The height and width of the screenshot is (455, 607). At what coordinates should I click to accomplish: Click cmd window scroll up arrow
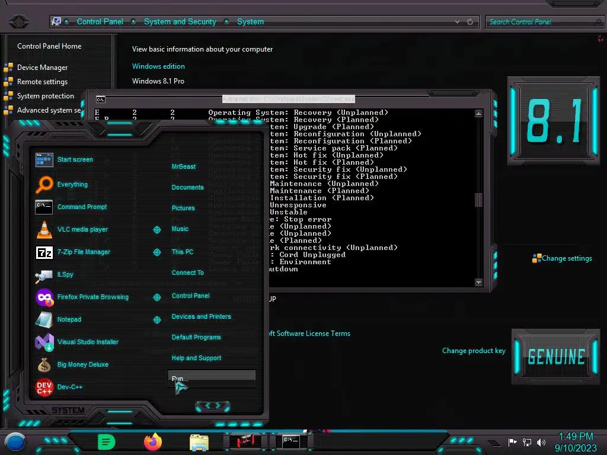(x=478, y=114)
